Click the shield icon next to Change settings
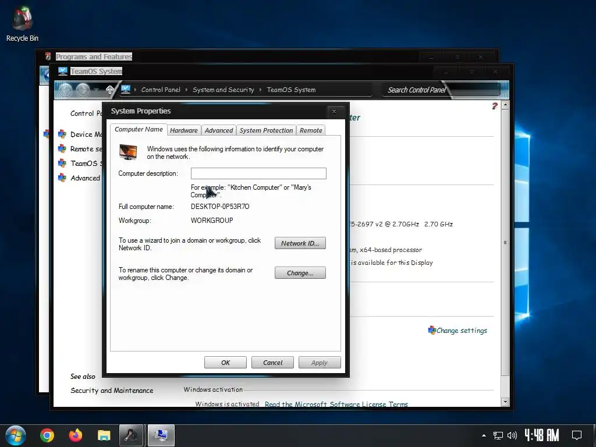The width and height of the screenshot is (596, 447). pyautogui.click(x=432, y=330)
